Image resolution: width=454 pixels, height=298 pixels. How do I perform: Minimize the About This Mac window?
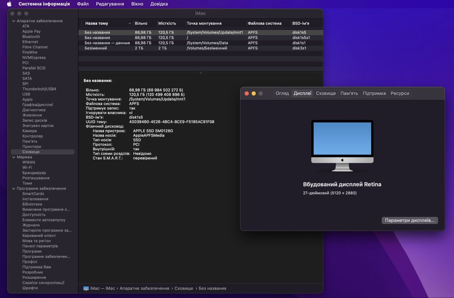tap(254, 93)
